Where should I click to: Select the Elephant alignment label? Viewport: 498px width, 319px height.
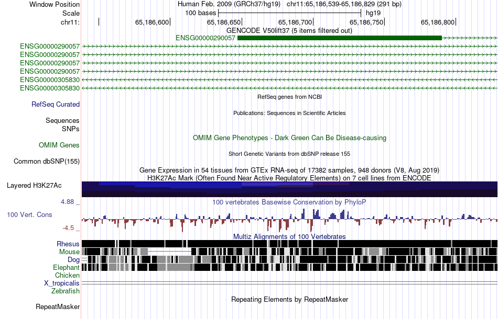pos(66,268)
